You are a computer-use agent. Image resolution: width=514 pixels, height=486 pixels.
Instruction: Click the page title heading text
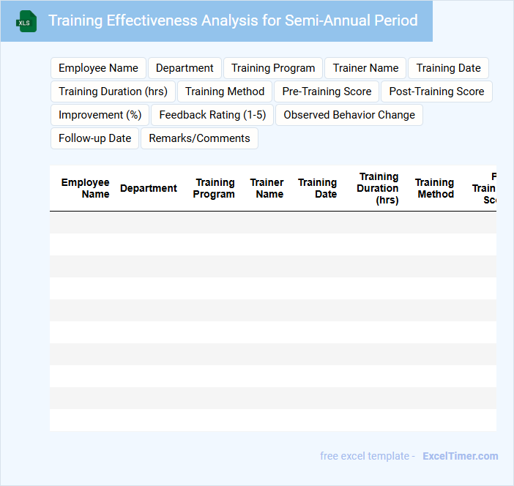[233, 20]
